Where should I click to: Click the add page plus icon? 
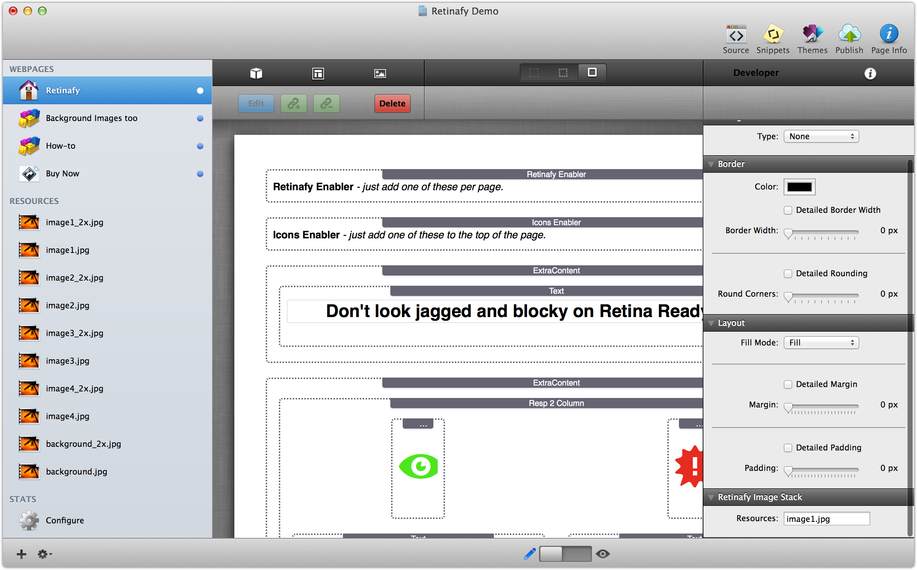(22, 554)
